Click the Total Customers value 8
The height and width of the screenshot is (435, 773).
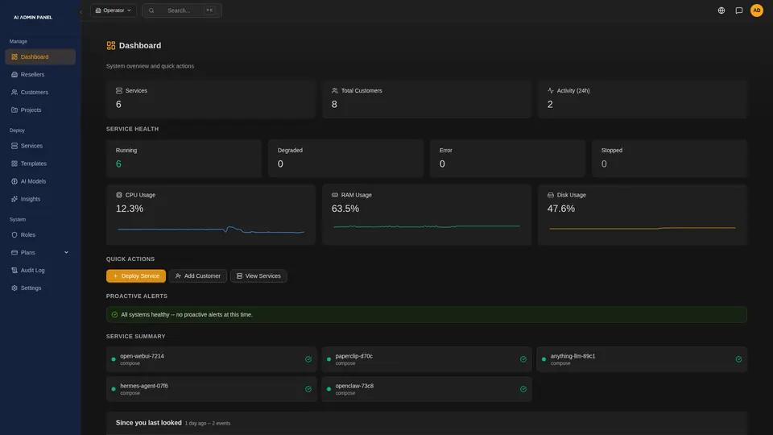334,105
